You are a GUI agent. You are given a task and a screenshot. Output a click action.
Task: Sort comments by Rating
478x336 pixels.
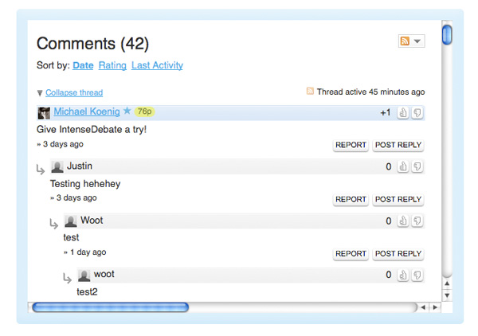coord(112,65)
